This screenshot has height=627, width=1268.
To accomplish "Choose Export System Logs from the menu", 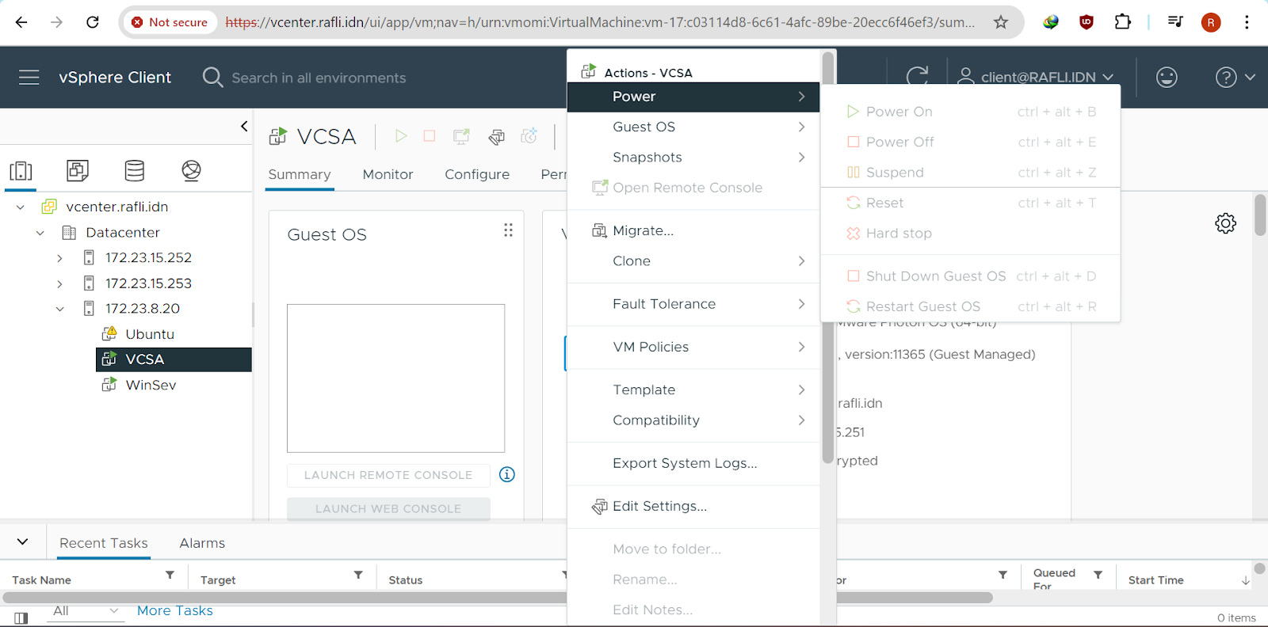I will click(693, 463).
